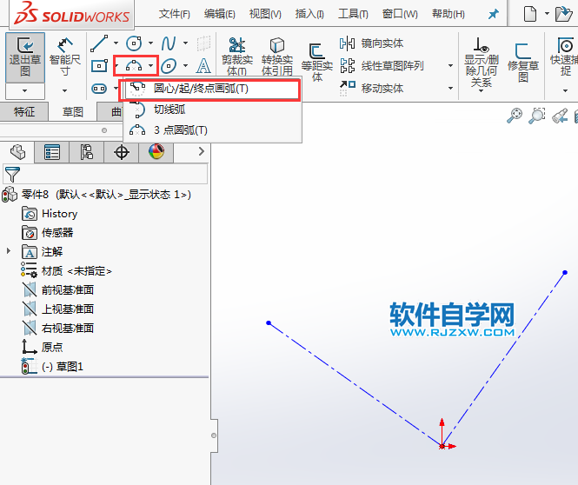
Task: Click Convert Entities (转换实体引用) tool
Action: pyautogui.click(x=277, y=56)
